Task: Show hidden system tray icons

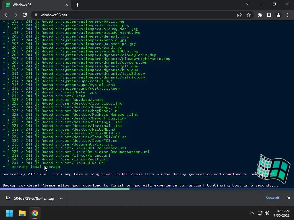Action: point(252,213)
